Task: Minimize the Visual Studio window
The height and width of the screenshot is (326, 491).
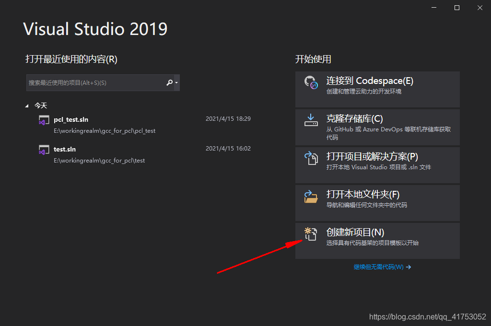Action: tap(433, 8)
